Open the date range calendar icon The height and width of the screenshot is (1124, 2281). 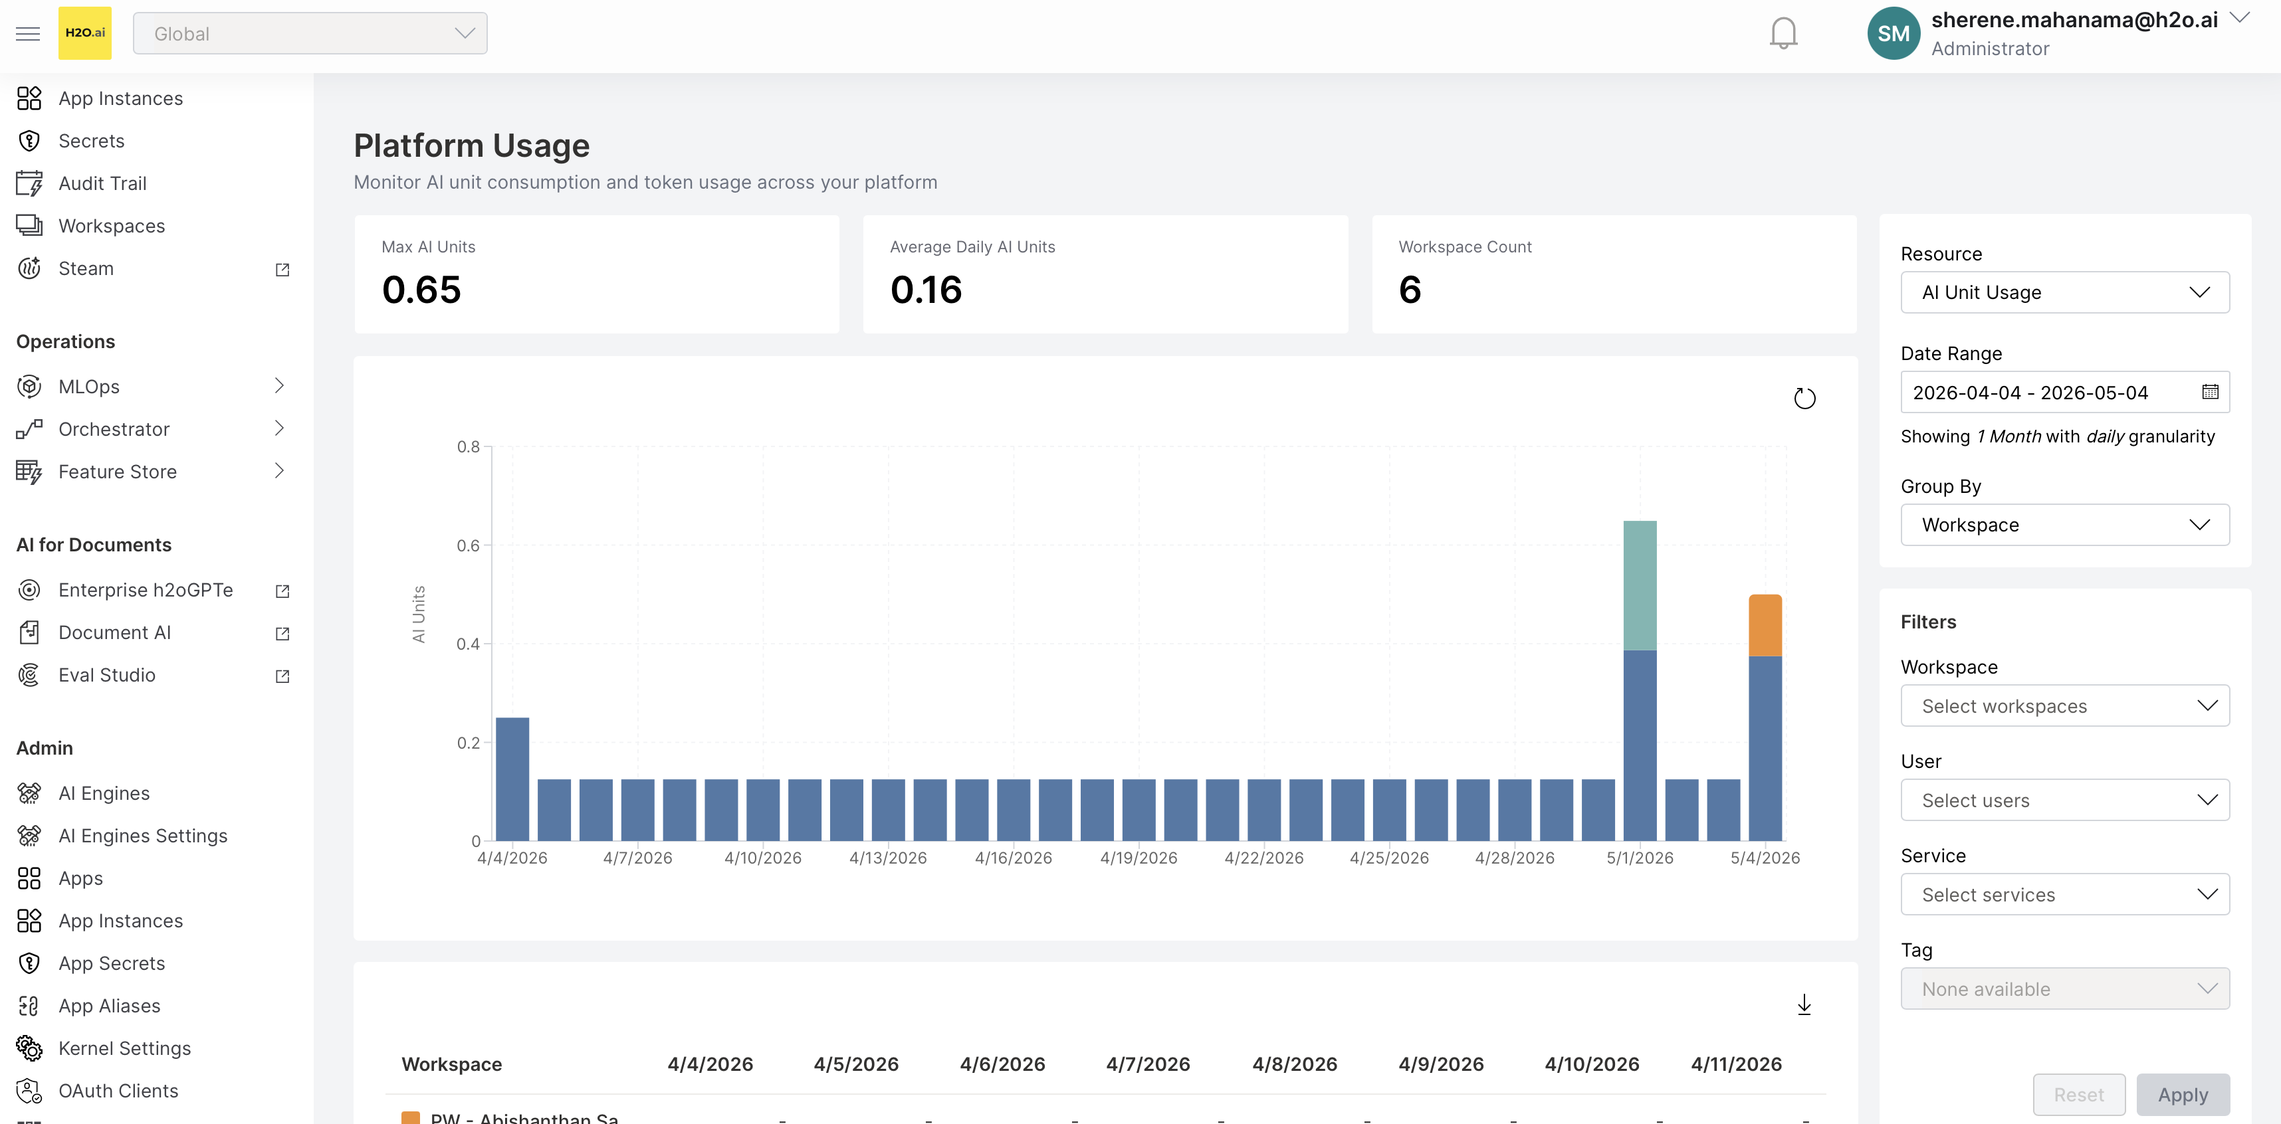tap(2210, 392)
